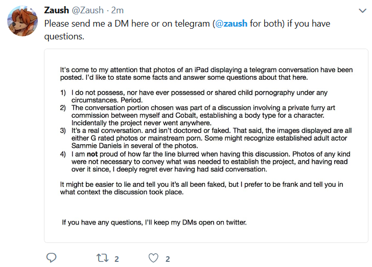Click the opening paragraph about iPad photos
The height and width of the screenshot is (267, 372).
click(x=206, y=74)
